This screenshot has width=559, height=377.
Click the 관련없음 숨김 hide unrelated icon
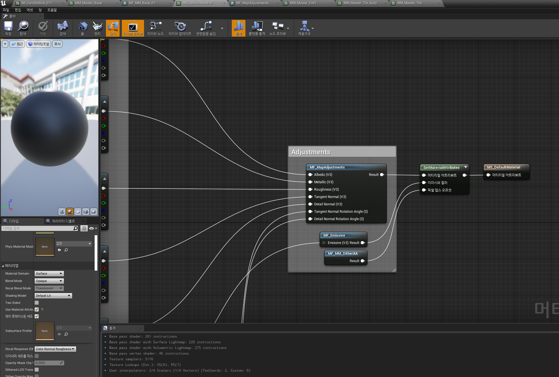(206, 28)
